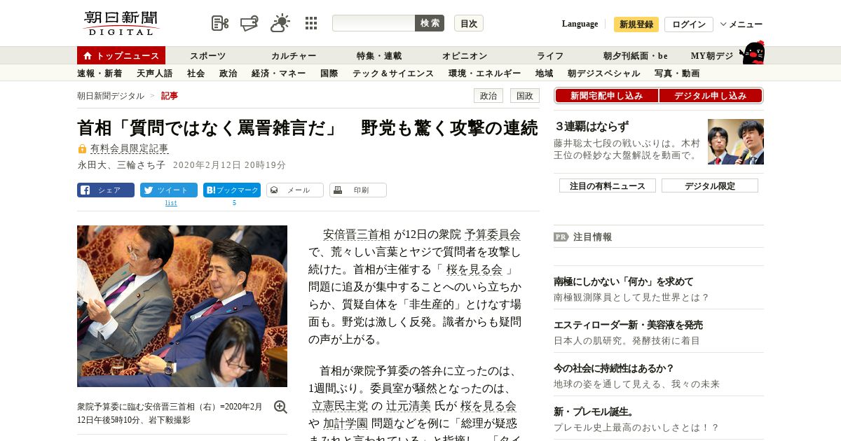The width and height of the screenshot is (841, 441).
Task: Click the 検索 search button
Action: click(430, 23)
